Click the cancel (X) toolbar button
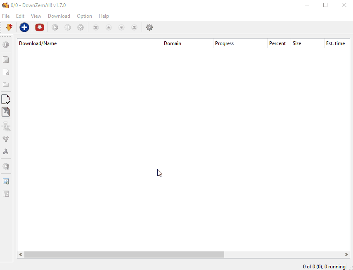Viewport: 353px width, 270px height. tap(81, 27)
